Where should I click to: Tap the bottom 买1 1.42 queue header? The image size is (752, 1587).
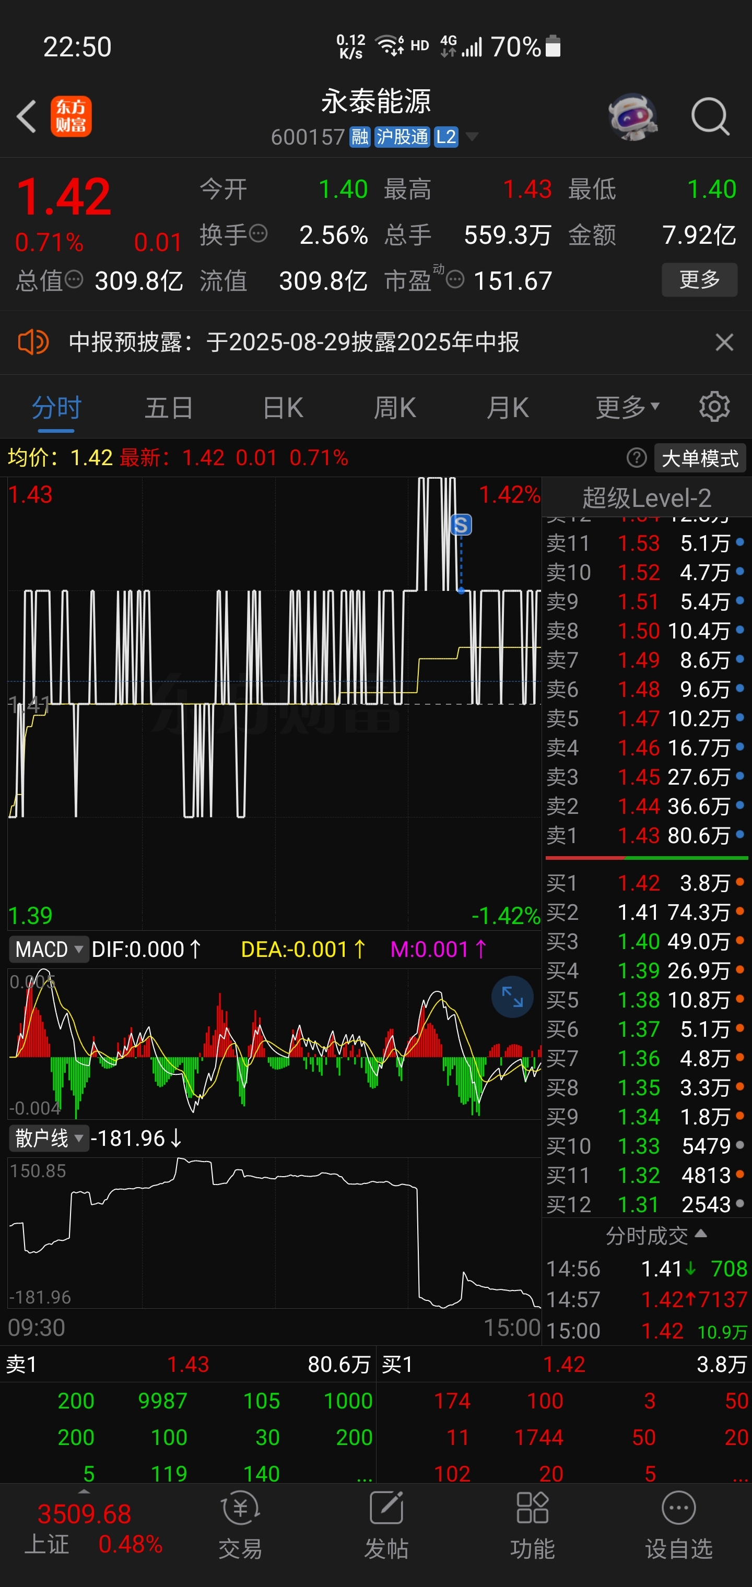(564, 1365)
